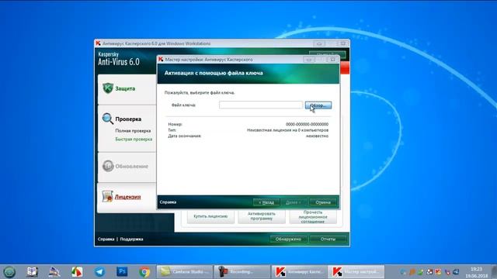Screen dimensions: 497x279
Task: Switch to Recording taskbar window
Action: tap(242, 272)
